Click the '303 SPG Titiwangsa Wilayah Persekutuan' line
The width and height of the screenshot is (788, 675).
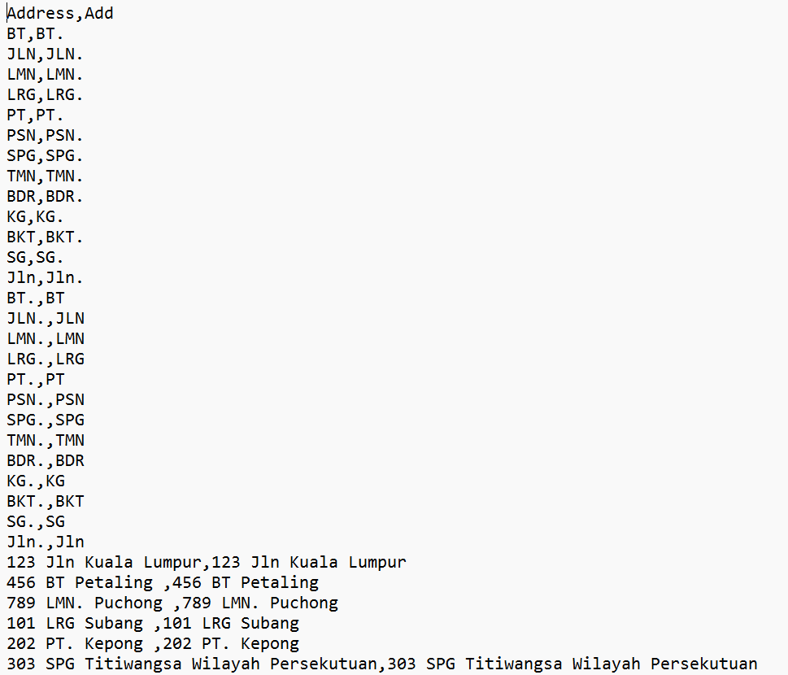[x=382, y=664]
